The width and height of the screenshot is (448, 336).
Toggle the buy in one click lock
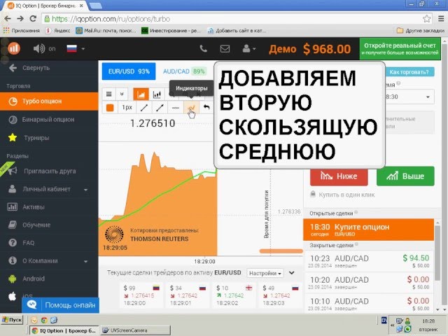coord(312,194)
